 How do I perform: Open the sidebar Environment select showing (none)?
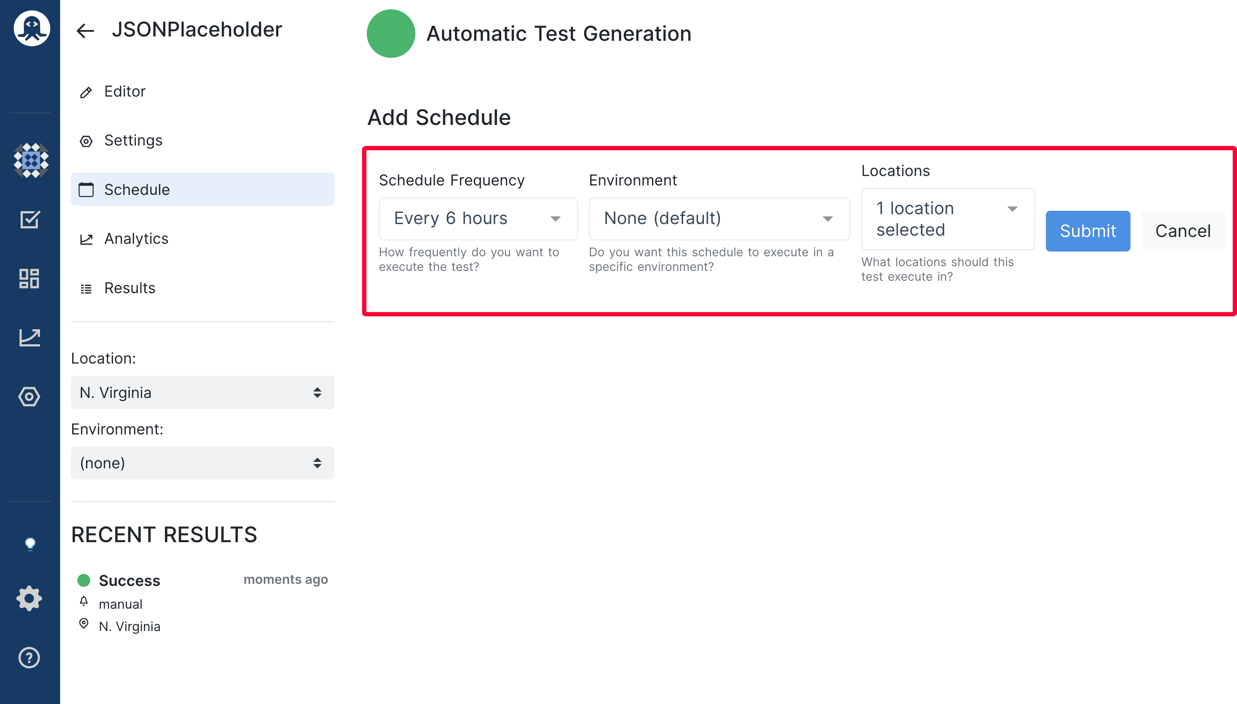203,463
